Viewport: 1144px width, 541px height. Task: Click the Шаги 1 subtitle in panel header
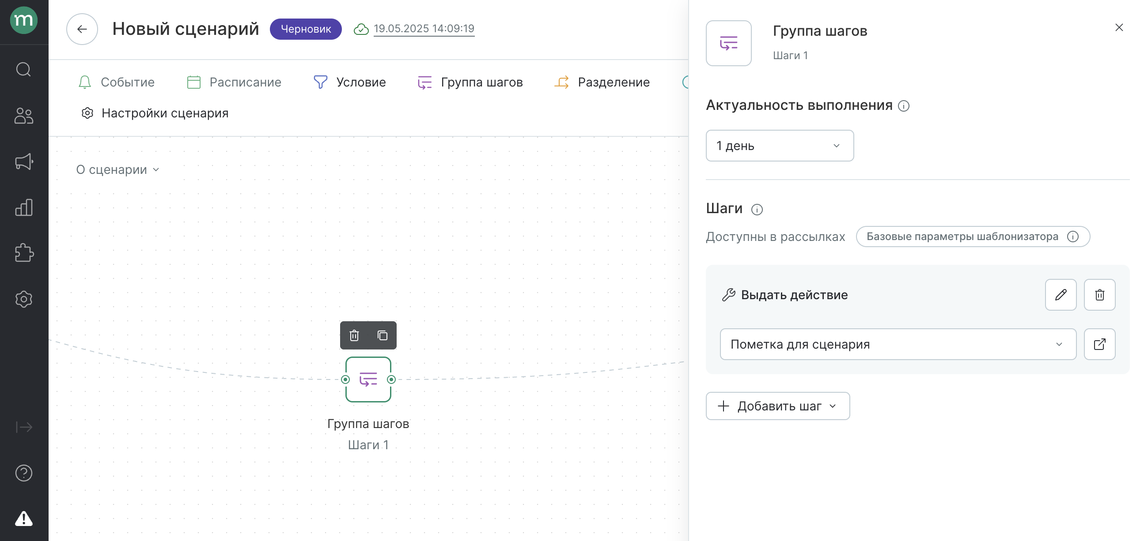(790, 56)
